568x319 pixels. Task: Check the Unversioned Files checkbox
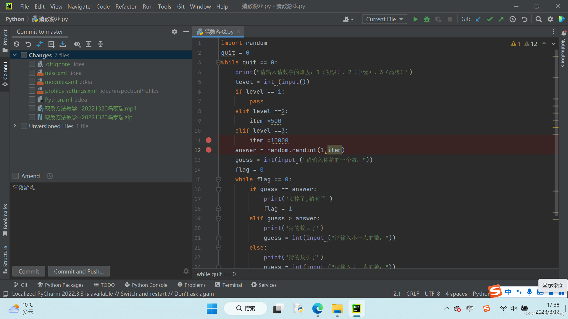tap(24, 126)
